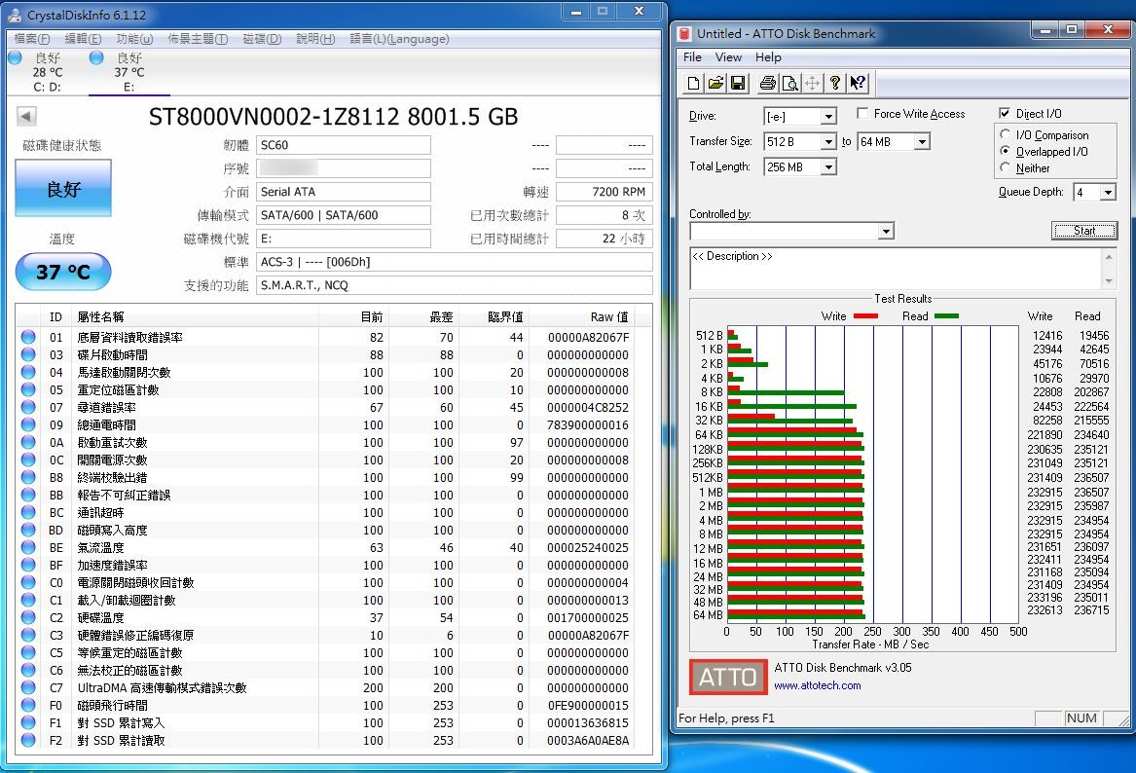Open 佈景主題(T) menu in CrystalDiskInfo
This screenshot has height=773, width=1136.
coord(198,39)
